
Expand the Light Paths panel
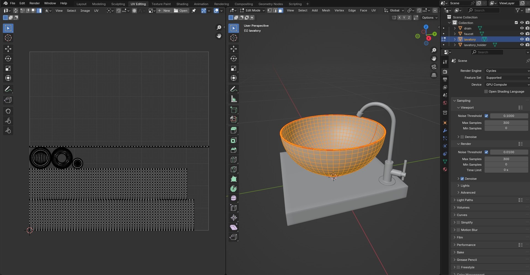[x=465, y=200]
